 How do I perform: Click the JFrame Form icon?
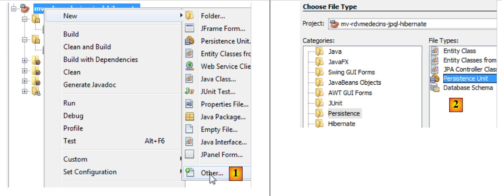coord(189,28)
